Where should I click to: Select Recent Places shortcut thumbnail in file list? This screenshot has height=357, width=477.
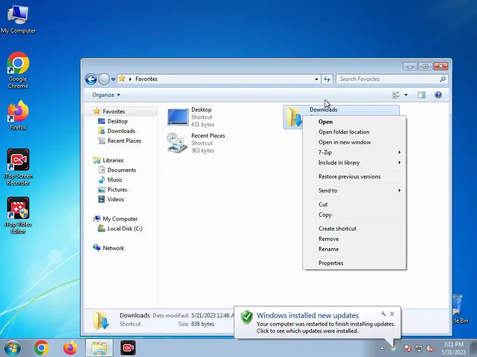pyautogui.click(x=177, y=143)
